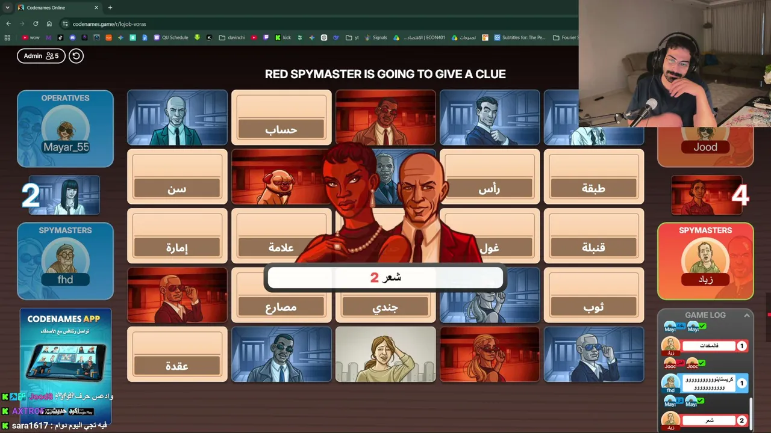The height and width of the screenshot is (433, 771).
Task: Reload the Codenames page
Action: click(36, 24)
